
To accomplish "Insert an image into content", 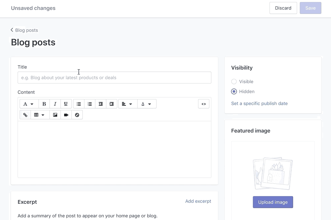I will [x=55, y=115].
